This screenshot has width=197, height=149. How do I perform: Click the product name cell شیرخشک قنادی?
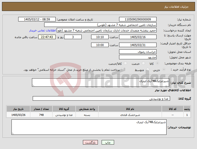(130, 115)
